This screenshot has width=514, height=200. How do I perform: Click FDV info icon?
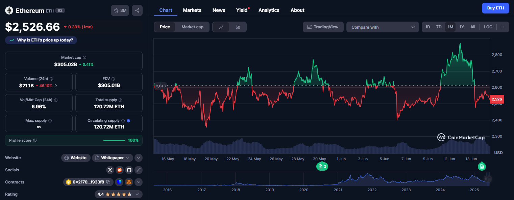click(x=113, y=79)
